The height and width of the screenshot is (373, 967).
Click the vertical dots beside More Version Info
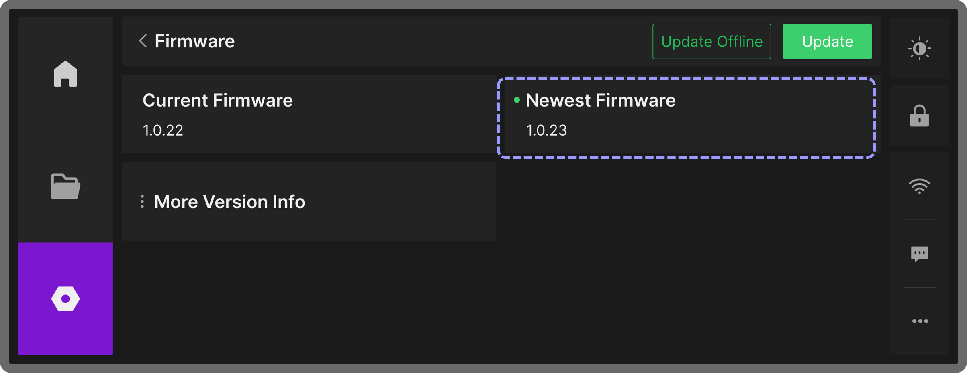point(142,201)
